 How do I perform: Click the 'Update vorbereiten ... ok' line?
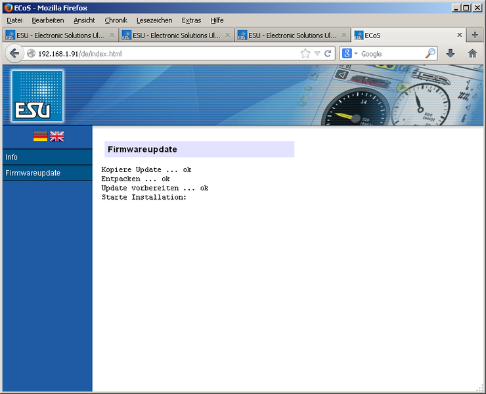[155, 188]
